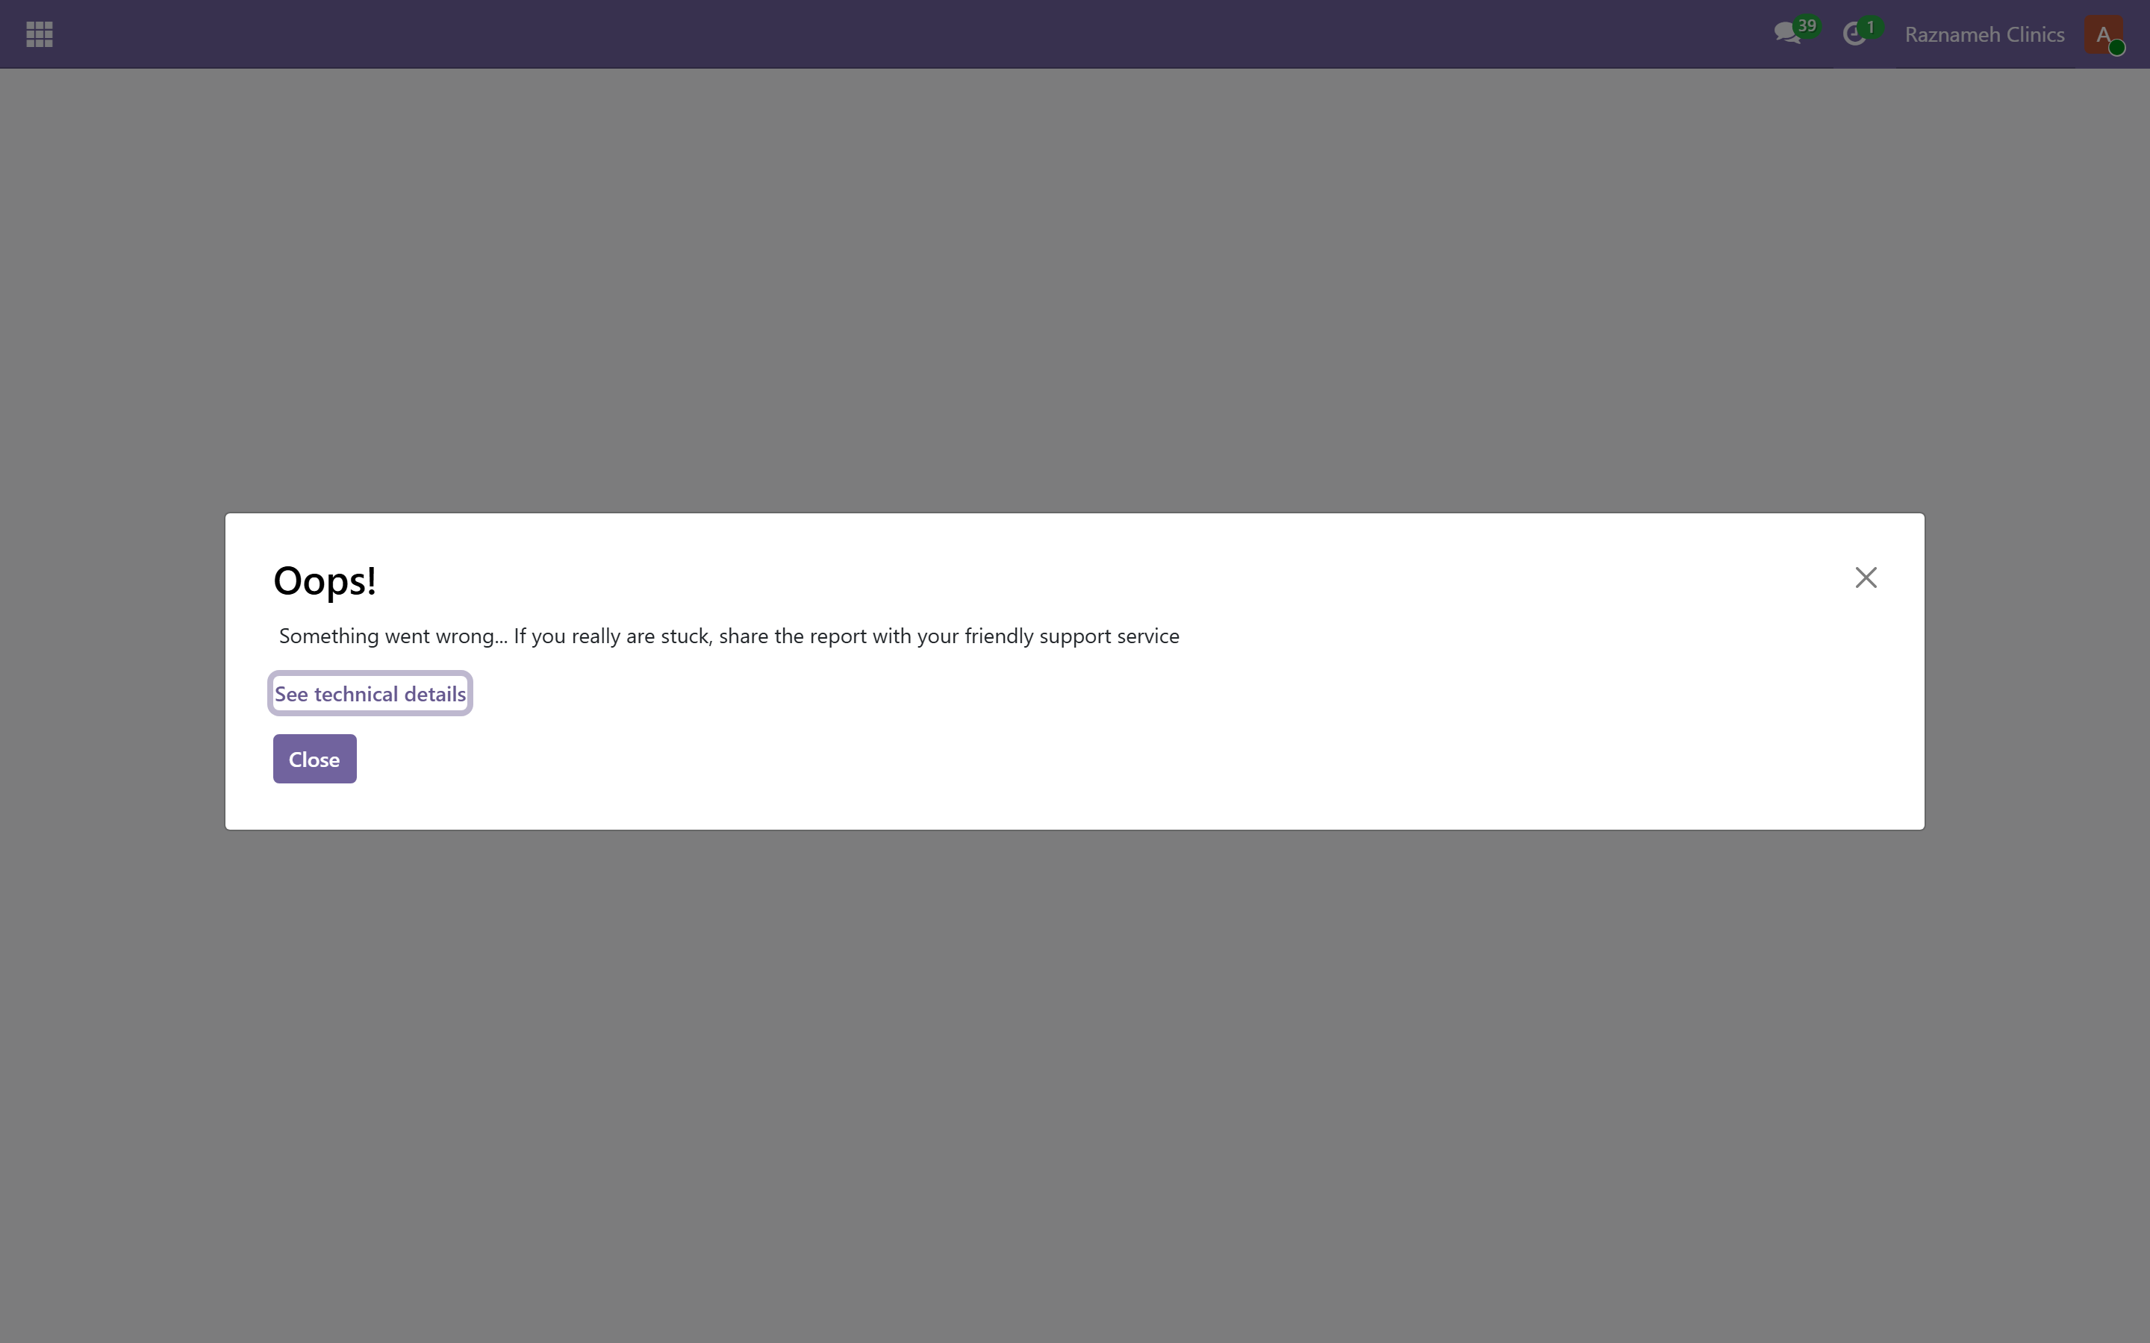
Task: Click the 39 unread messages badge
Action: point(1806,26)
